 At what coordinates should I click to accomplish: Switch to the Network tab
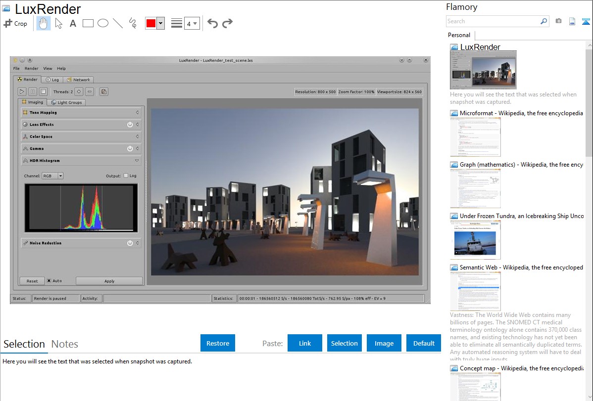tap(78, 80)
